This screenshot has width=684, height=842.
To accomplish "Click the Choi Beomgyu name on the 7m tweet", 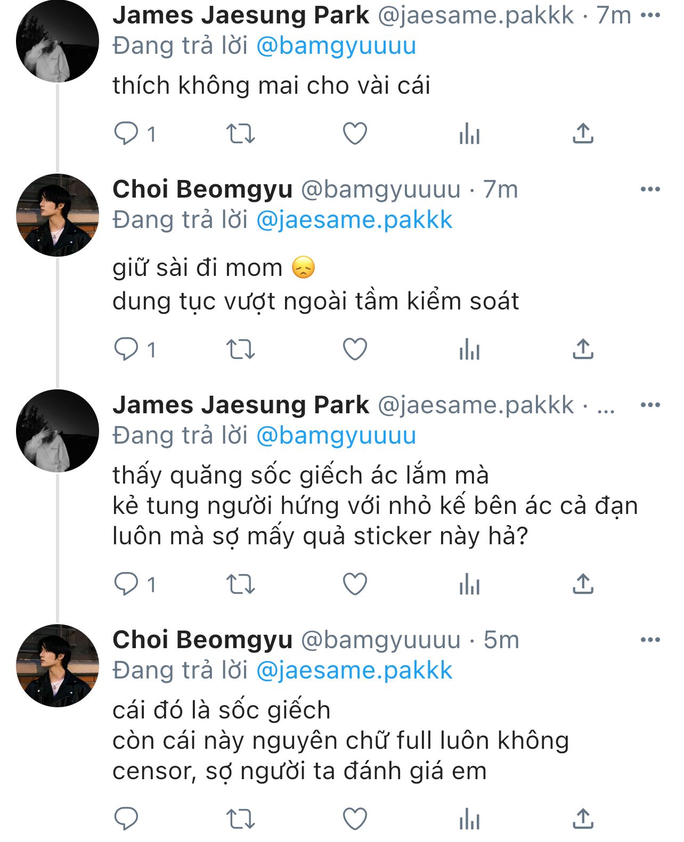I will (202, 189).
